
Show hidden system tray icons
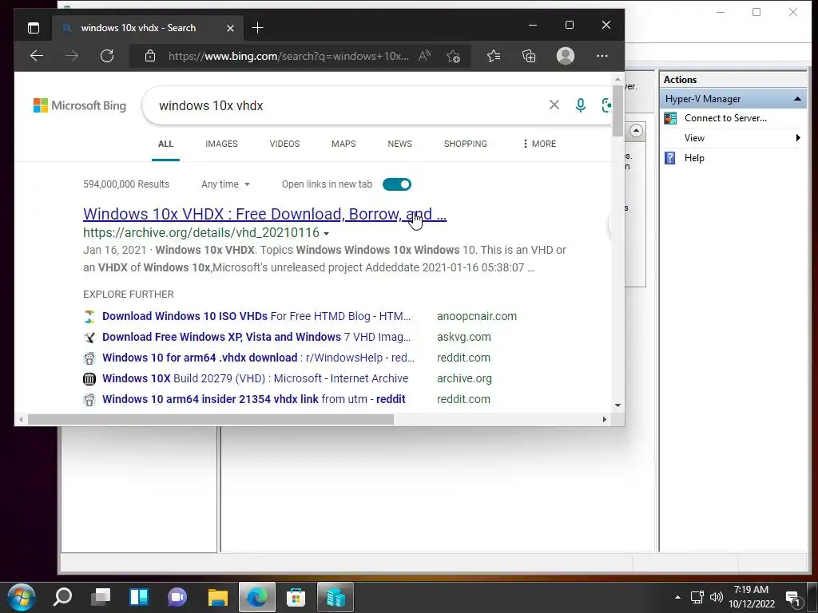[x=677, y=597]
